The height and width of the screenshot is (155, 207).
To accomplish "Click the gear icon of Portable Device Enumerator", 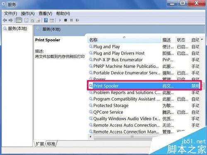I will click(91, 72).
